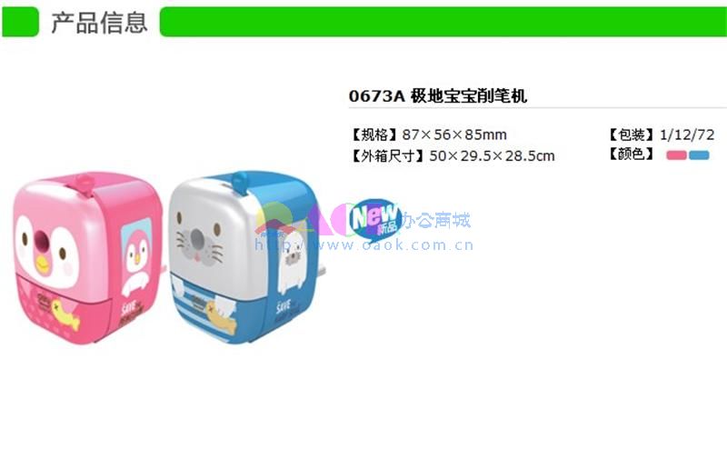Click the pink penguin pencil sharpener image
Screen dimensions: 727x459
[88, 258]
